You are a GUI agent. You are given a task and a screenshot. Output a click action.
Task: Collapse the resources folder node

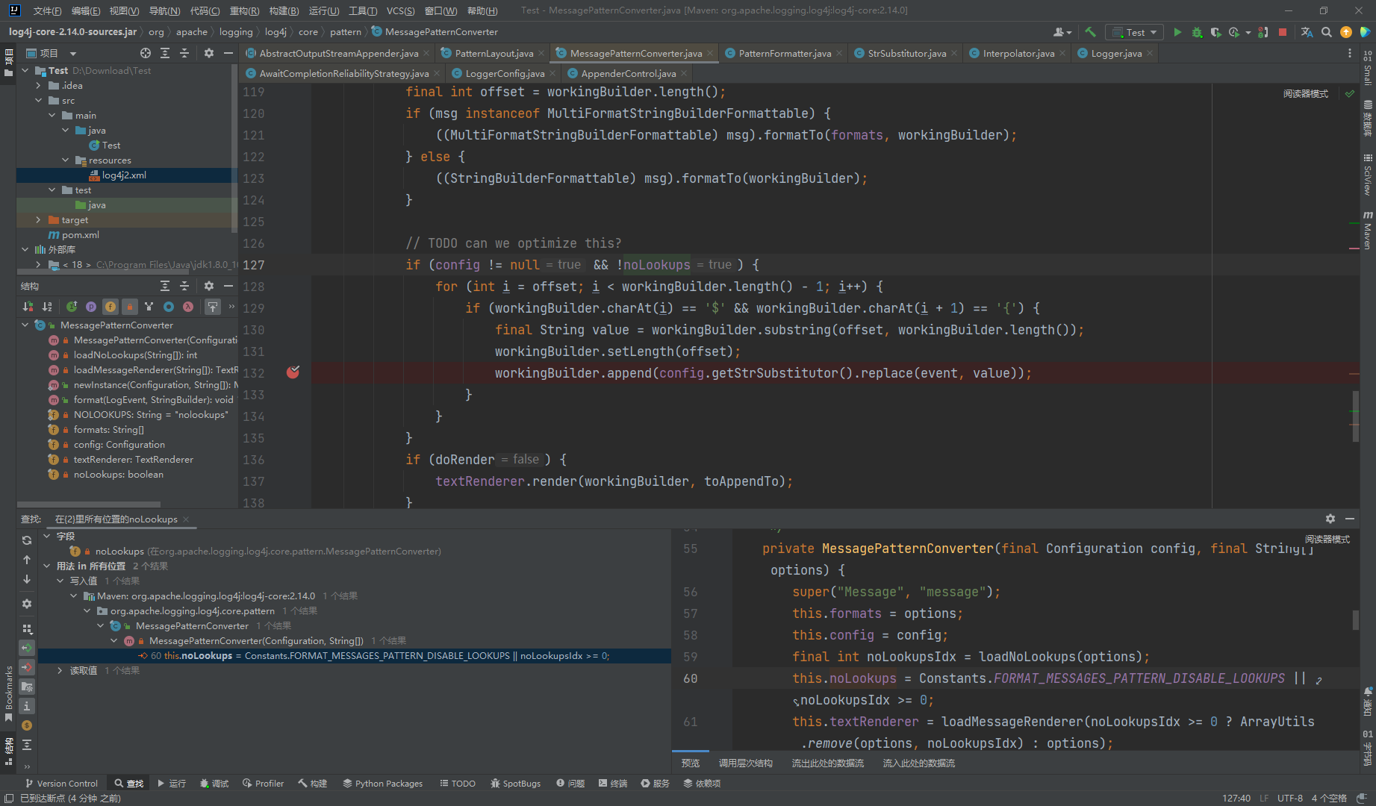(66, 160)
